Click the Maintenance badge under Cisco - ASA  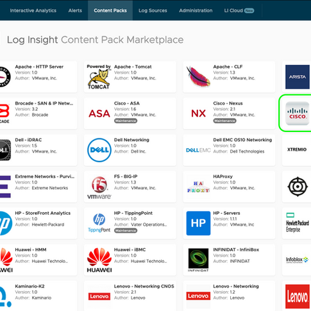126,121
